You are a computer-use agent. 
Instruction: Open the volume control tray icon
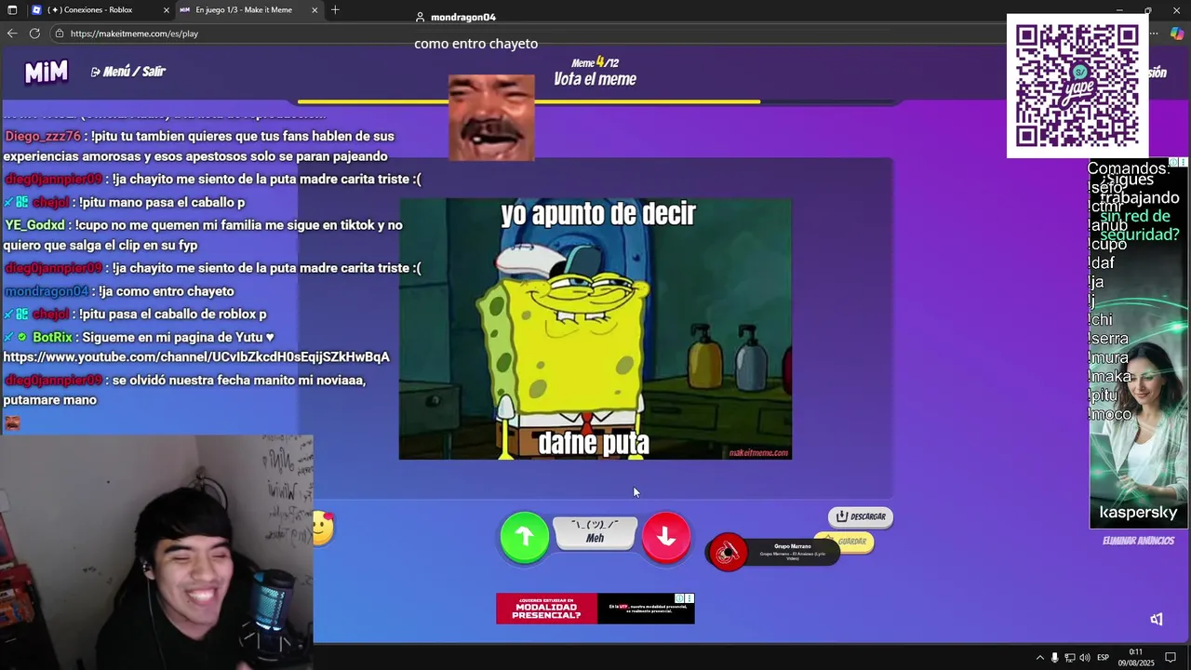[x=1084, y=658]
